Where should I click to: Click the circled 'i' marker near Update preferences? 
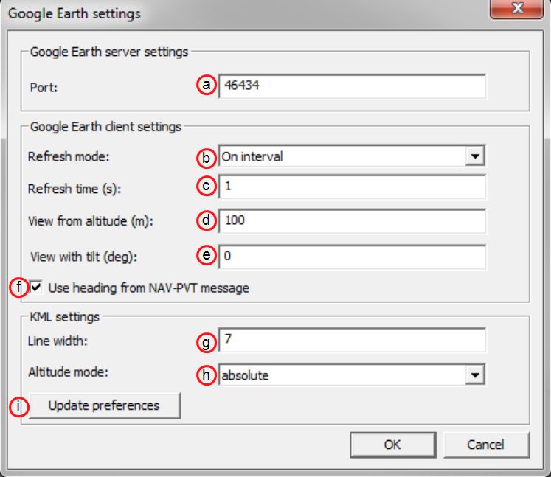(x=18, y=407)
